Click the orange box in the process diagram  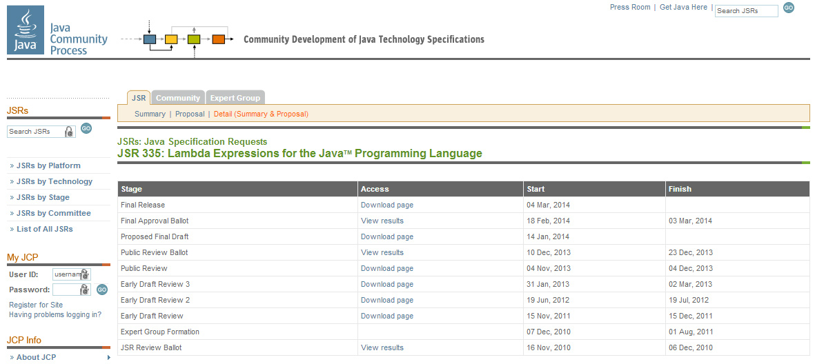(x=218, y=39)
